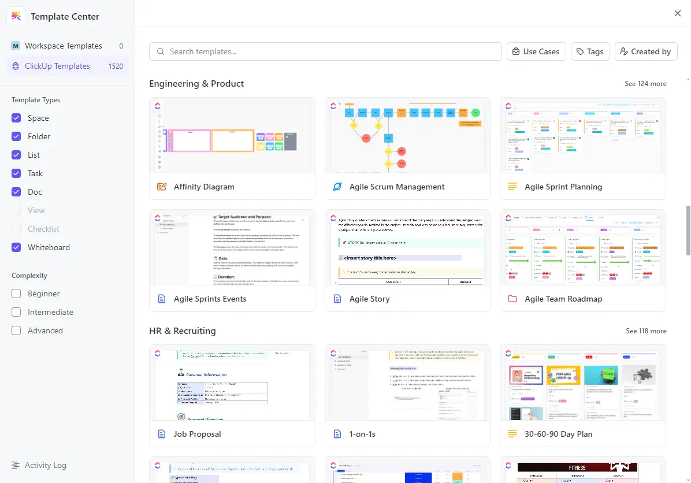Click the 30-60-90 Day Plan list icon

click(512, 434)
